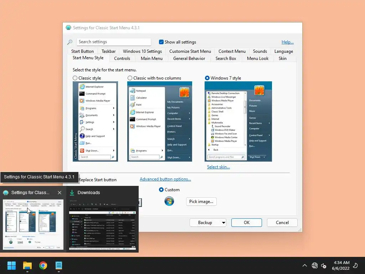The width and height of the screenshot is (365, 274).
Task: Select the Settings window taskbar thumbnail
Action: 33,225
